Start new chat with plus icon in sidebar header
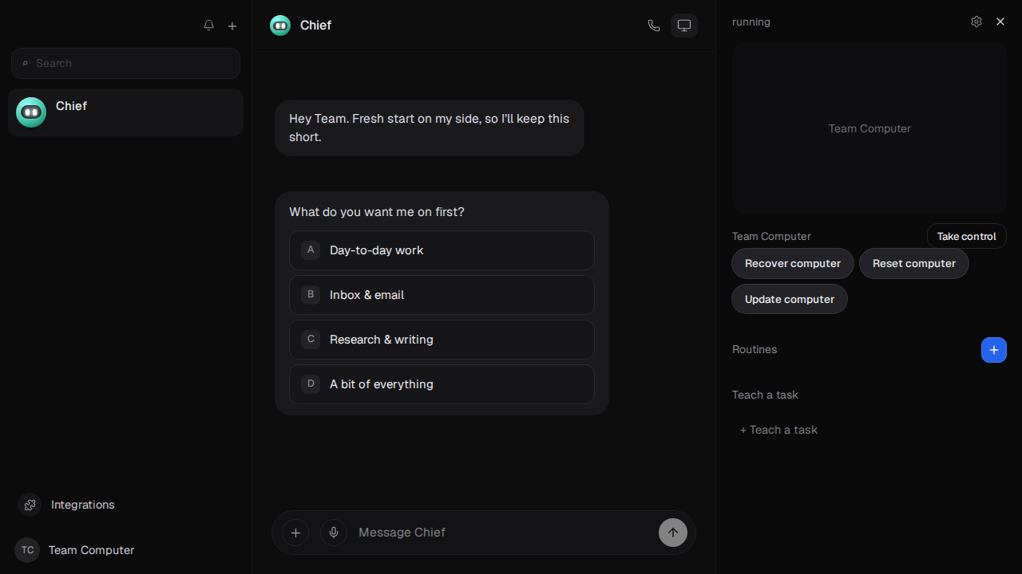 [232, 26]
